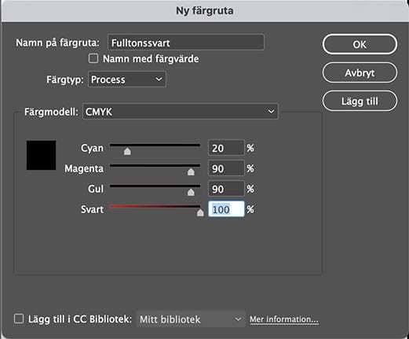Click the Svart percentage field
The image size is (409, 339).
tap(226, 209)
